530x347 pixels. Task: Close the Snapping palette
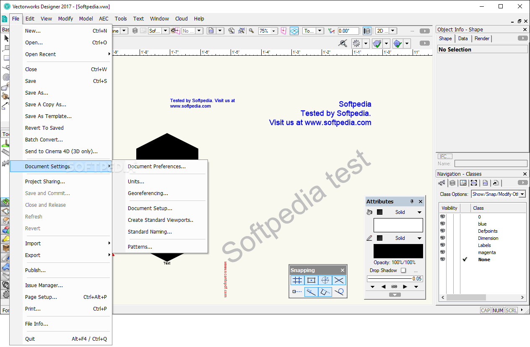pyautogui.click(x=343, y=270)
